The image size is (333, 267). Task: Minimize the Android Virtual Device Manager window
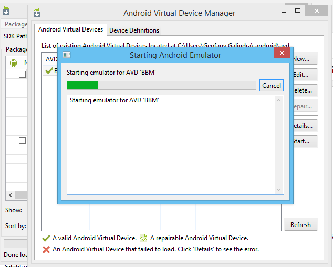[284, 12]
